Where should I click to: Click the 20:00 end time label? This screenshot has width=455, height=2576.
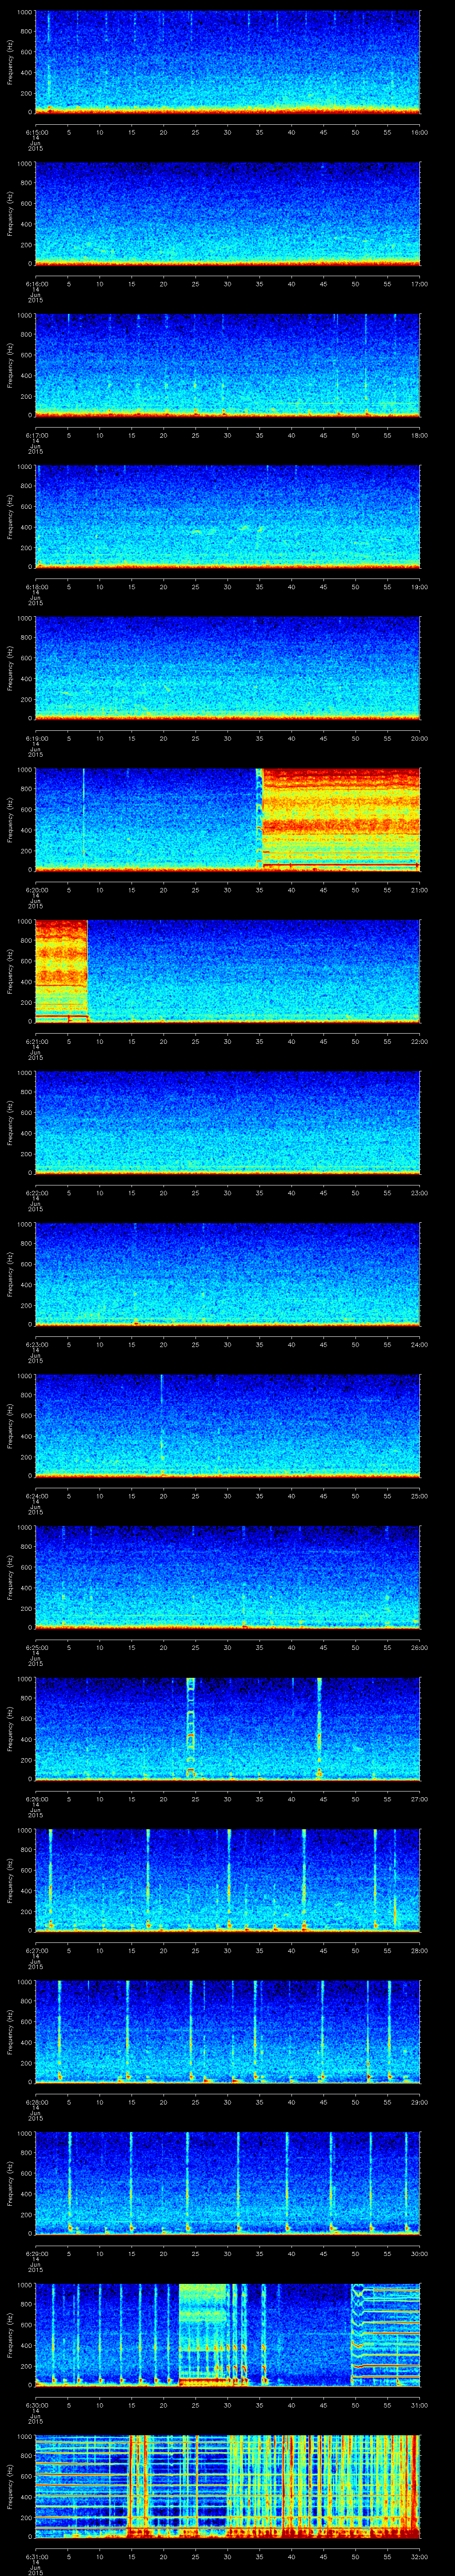(420, 738)
